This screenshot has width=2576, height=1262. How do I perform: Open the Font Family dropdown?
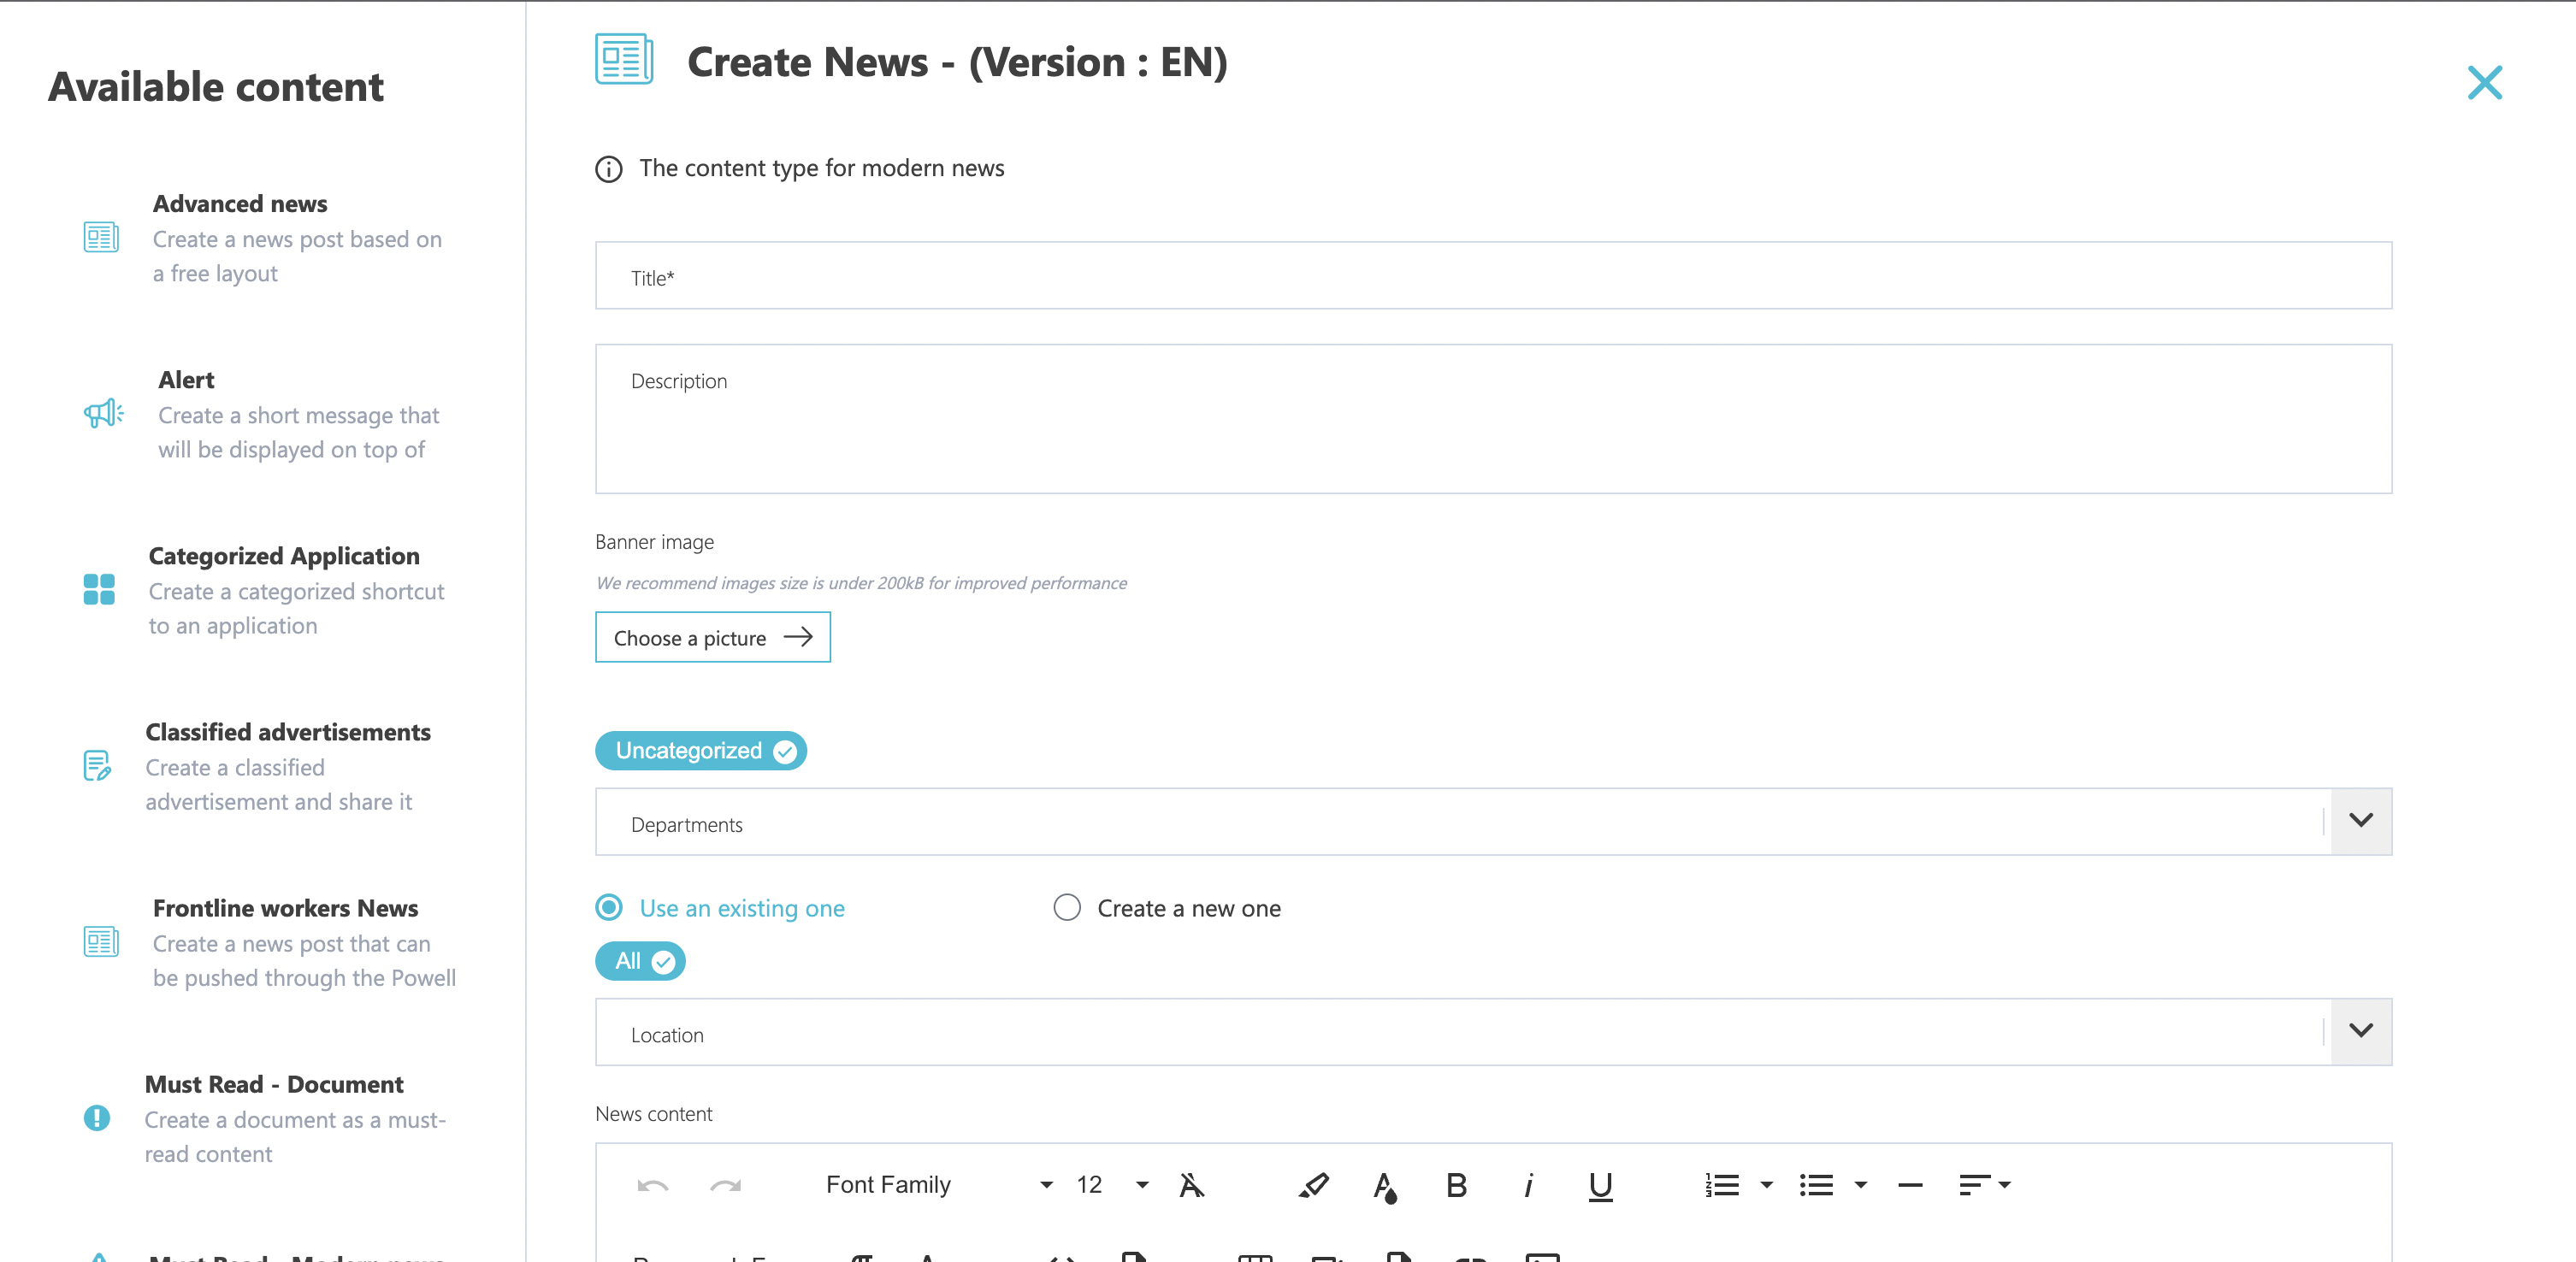click(938, 1185)
